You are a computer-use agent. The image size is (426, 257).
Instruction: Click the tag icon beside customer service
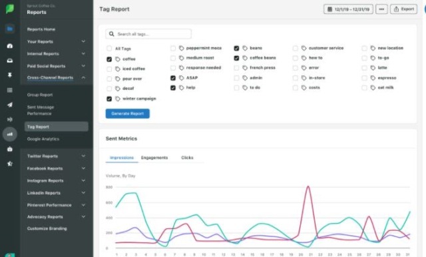click(x=304, y=48)
